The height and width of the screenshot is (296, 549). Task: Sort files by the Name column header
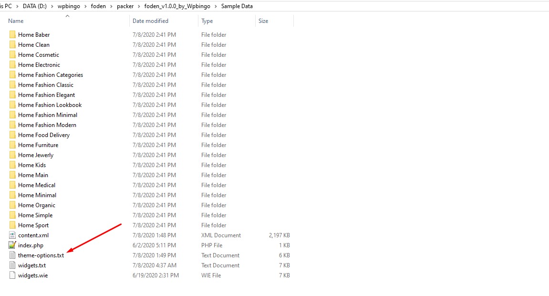click(x=16, y=21)
